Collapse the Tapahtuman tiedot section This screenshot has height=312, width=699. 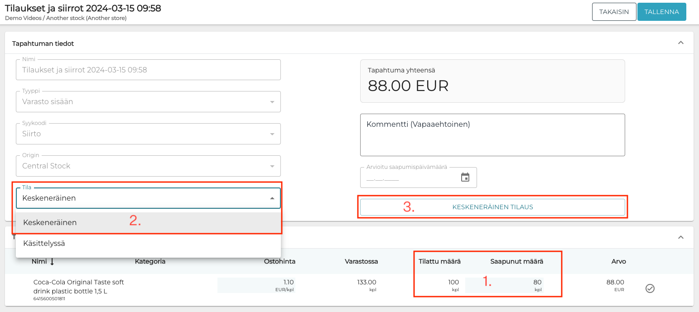(x=680, y=43)
